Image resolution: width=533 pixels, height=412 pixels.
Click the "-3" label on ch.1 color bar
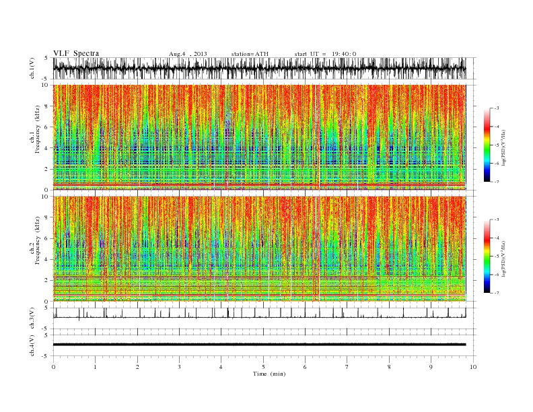coord(496,108)
